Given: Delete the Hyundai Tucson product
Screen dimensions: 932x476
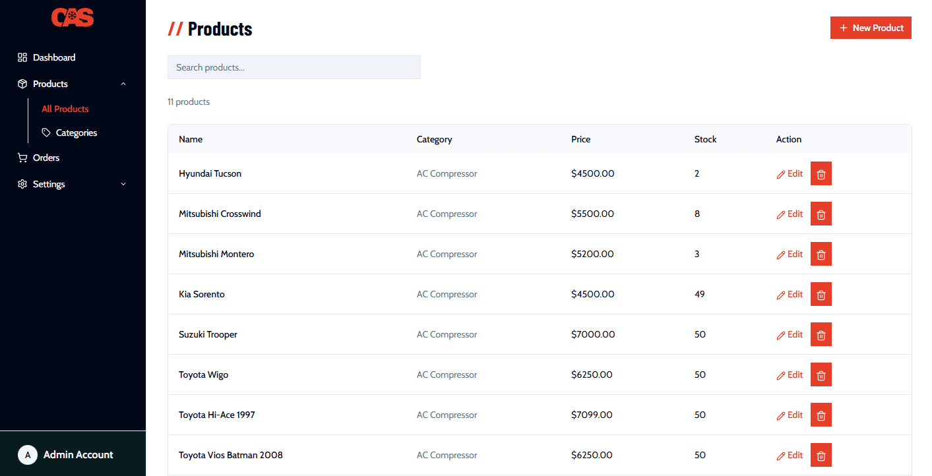Looking at the screenshot, I should click(x=821, y=173).
